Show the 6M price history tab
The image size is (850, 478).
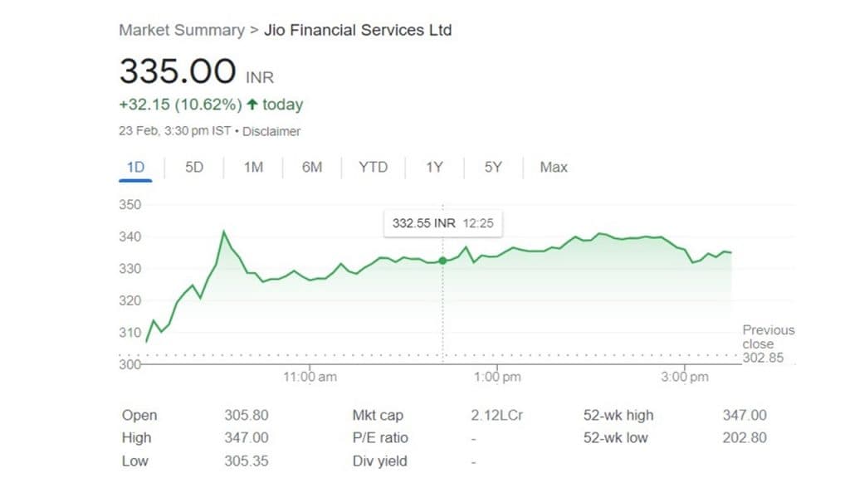(312, 168)
